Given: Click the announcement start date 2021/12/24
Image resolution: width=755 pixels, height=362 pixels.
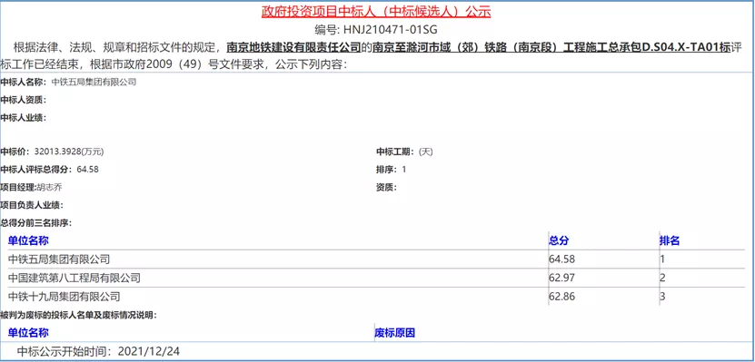Looking at the screenshot, I should coord(148,351).
